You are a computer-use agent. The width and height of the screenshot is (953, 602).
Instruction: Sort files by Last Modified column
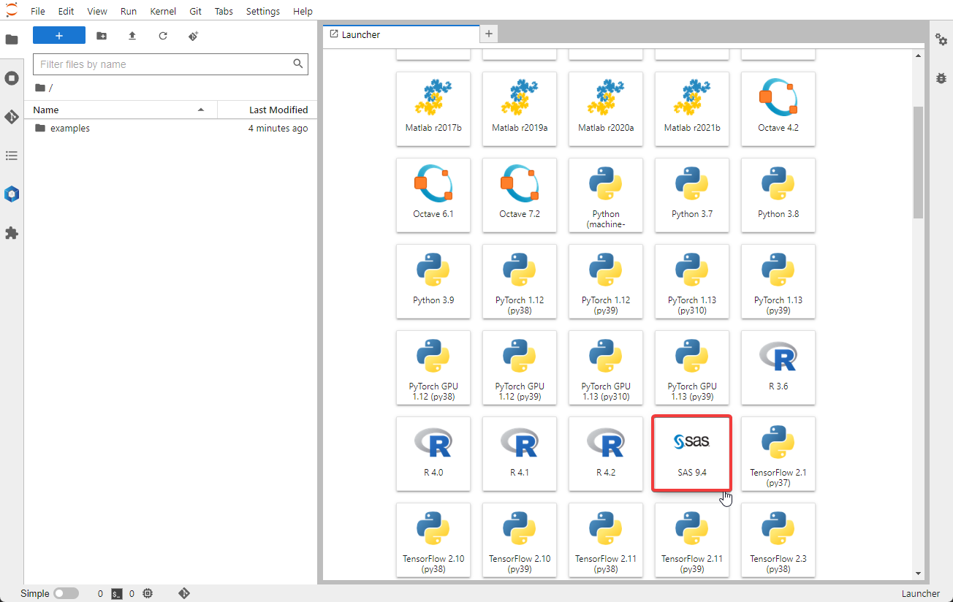pyautogui.click(x=267, y=110)
